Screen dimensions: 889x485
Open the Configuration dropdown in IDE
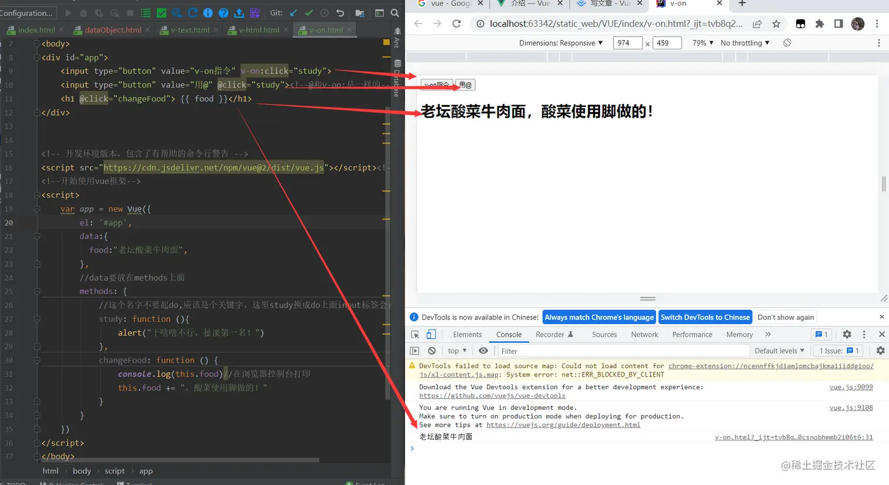pyautogui.click(x=28, y=13)
